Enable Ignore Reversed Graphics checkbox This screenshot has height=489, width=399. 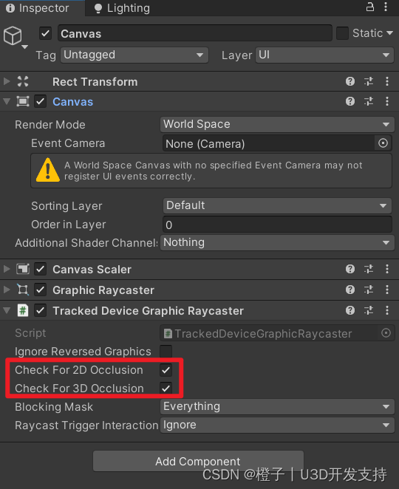[166, 351]
